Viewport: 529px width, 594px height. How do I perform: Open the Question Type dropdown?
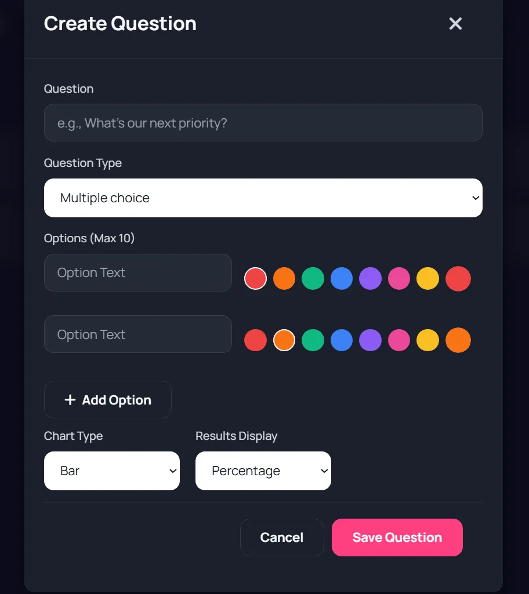tap(263, 198)
